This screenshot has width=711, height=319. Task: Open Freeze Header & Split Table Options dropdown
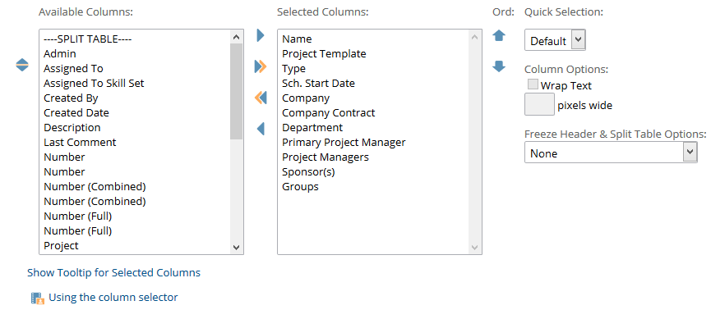pos(611,153)
